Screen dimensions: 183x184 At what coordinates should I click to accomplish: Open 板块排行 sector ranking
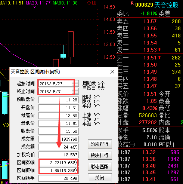tap(100, 155)
